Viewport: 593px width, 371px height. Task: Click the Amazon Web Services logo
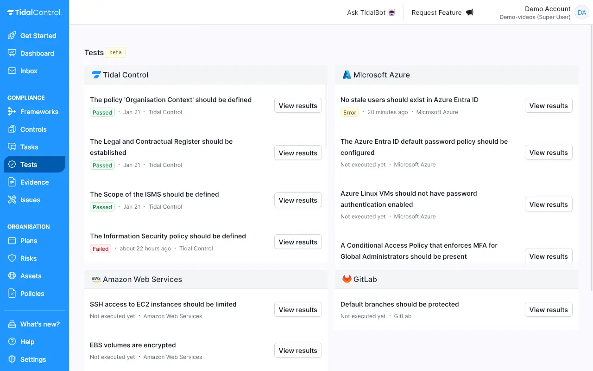point(96,279)
